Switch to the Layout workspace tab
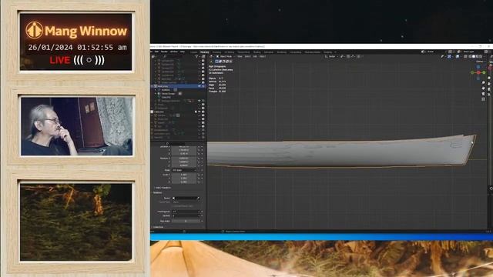This screenshot has height=277, width=493. (193, 52)
